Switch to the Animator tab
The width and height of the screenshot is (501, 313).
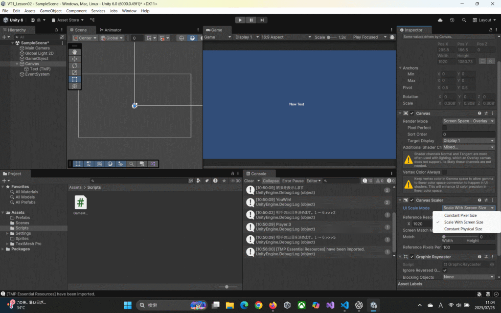(x=110, y=30)
